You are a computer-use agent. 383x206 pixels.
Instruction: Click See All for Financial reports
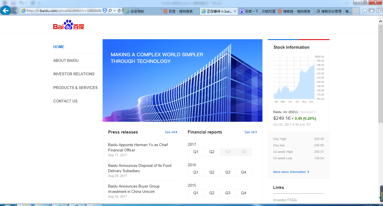click(251, 132)
